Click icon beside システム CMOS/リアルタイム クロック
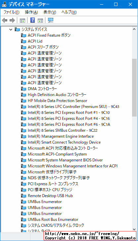Image resolution: width=138 pixels, height=241 pixels. (23, 225)
